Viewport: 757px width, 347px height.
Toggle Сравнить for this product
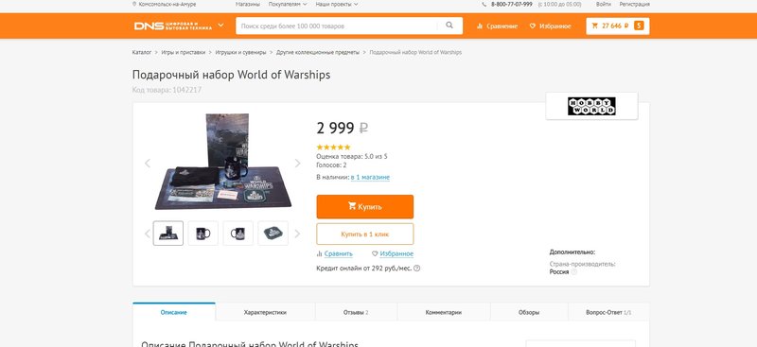pos(335,253)
